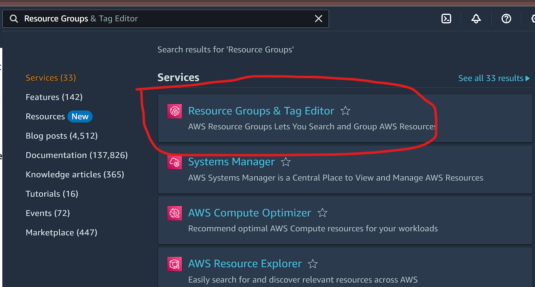This screenshot has height=287, width=535.
Task: Open Resource Groups & Tag Editor link
Action: tap(261, 111)
